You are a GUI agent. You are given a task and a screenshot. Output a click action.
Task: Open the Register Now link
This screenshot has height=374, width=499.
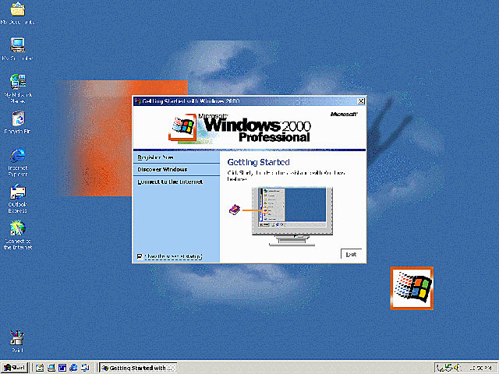pos(156,157)
